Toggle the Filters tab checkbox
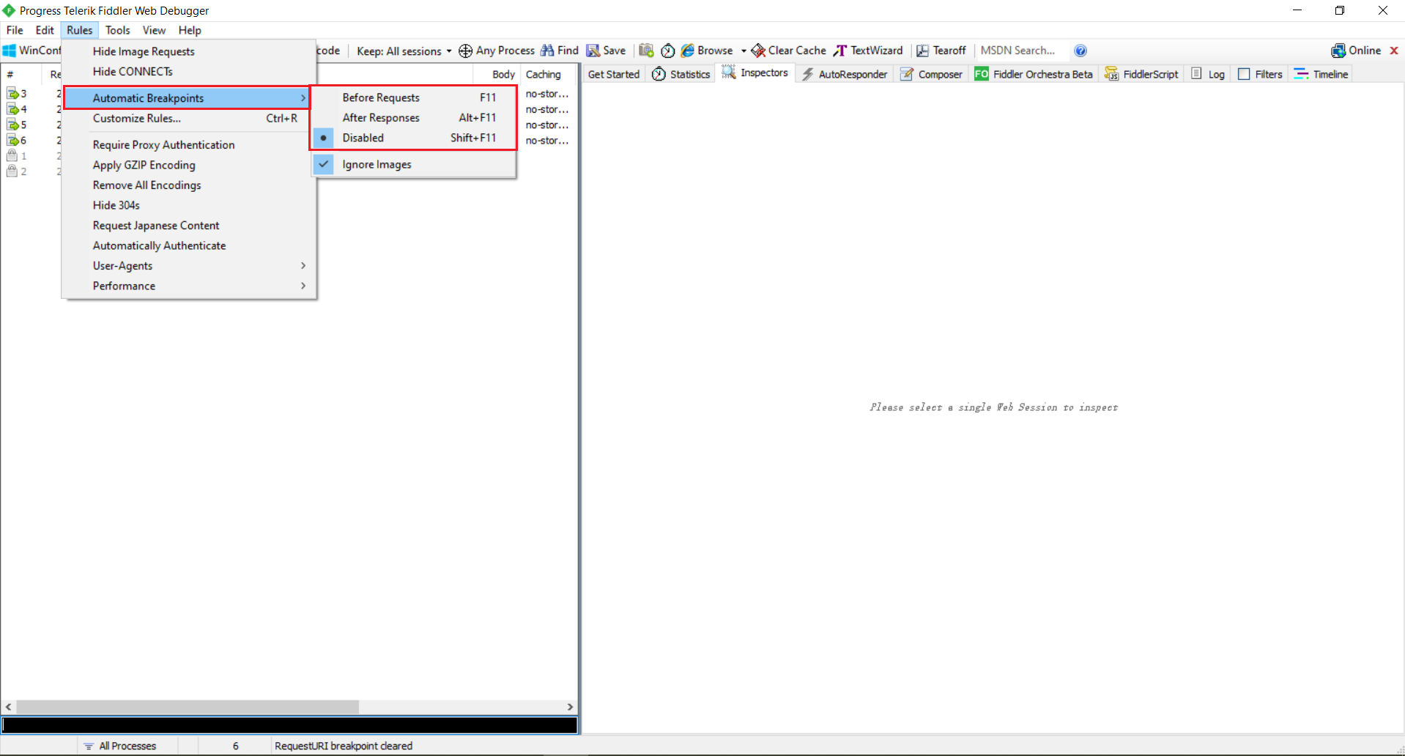Image resolution: width=1405 pixels, height=756 pixels. click(1244, 74)
